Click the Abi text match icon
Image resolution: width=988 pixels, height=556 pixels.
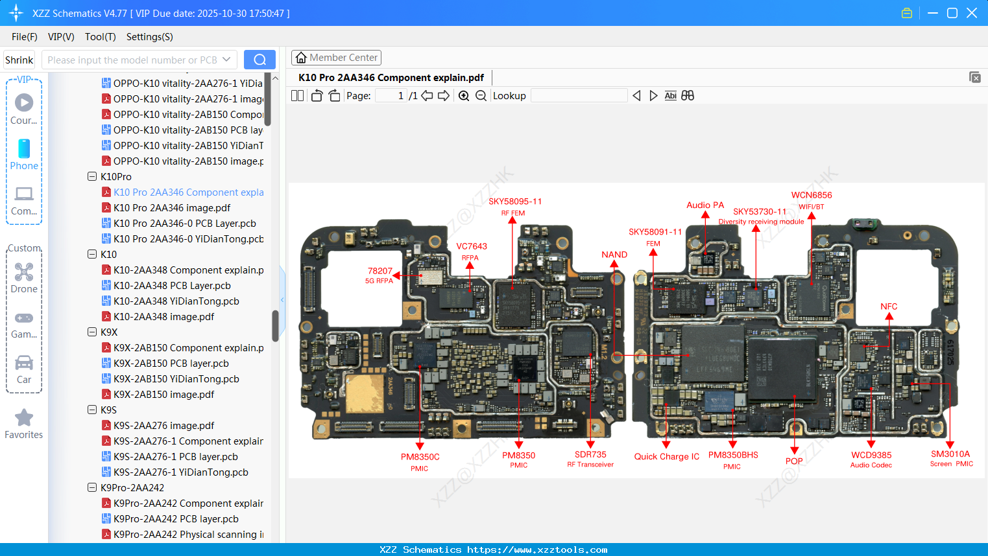[x=671, y=96]
